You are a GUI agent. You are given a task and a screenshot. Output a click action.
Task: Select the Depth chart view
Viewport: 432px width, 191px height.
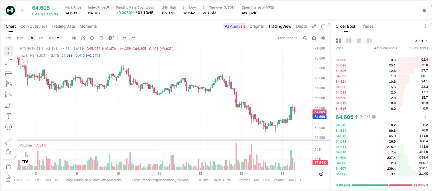point(301,26)
